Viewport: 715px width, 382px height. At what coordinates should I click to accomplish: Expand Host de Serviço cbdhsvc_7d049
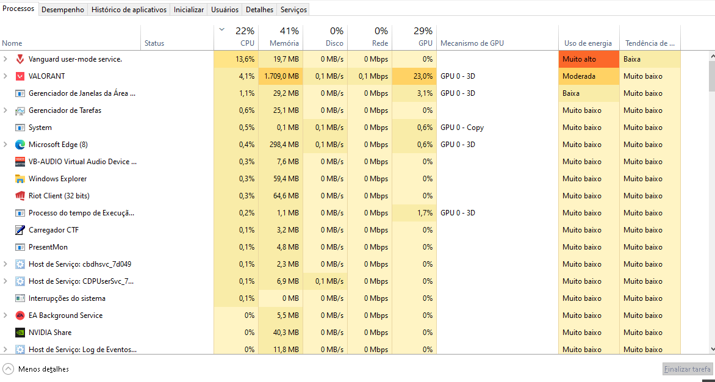(5, 264)
